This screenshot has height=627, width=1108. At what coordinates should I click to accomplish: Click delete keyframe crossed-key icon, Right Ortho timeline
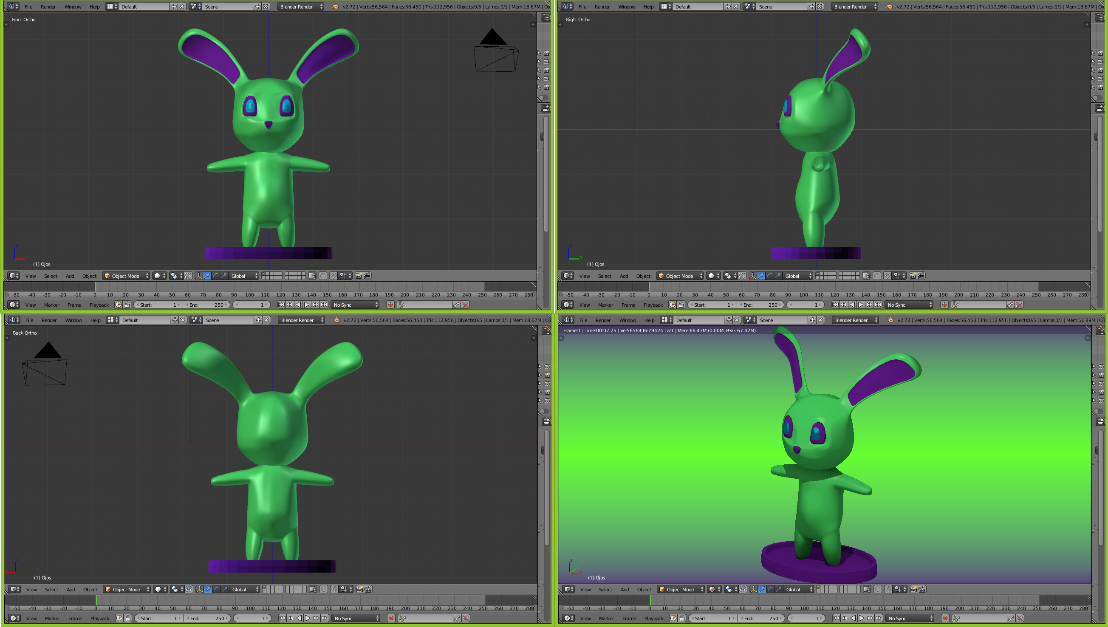point(1019,305)
